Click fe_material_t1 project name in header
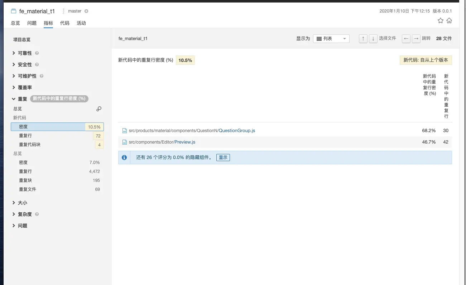 point(37,11)
